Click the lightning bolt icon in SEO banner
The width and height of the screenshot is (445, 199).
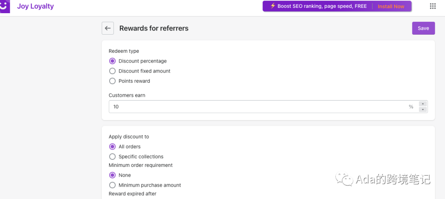pos(273,6)
